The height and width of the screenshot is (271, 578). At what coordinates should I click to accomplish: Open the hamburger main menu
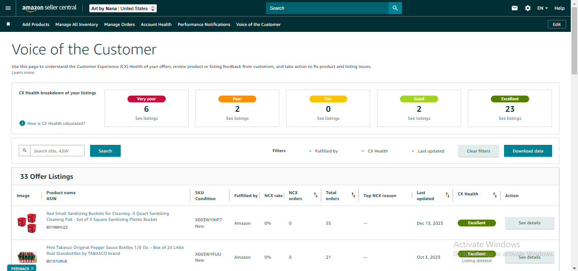point(8,8)
